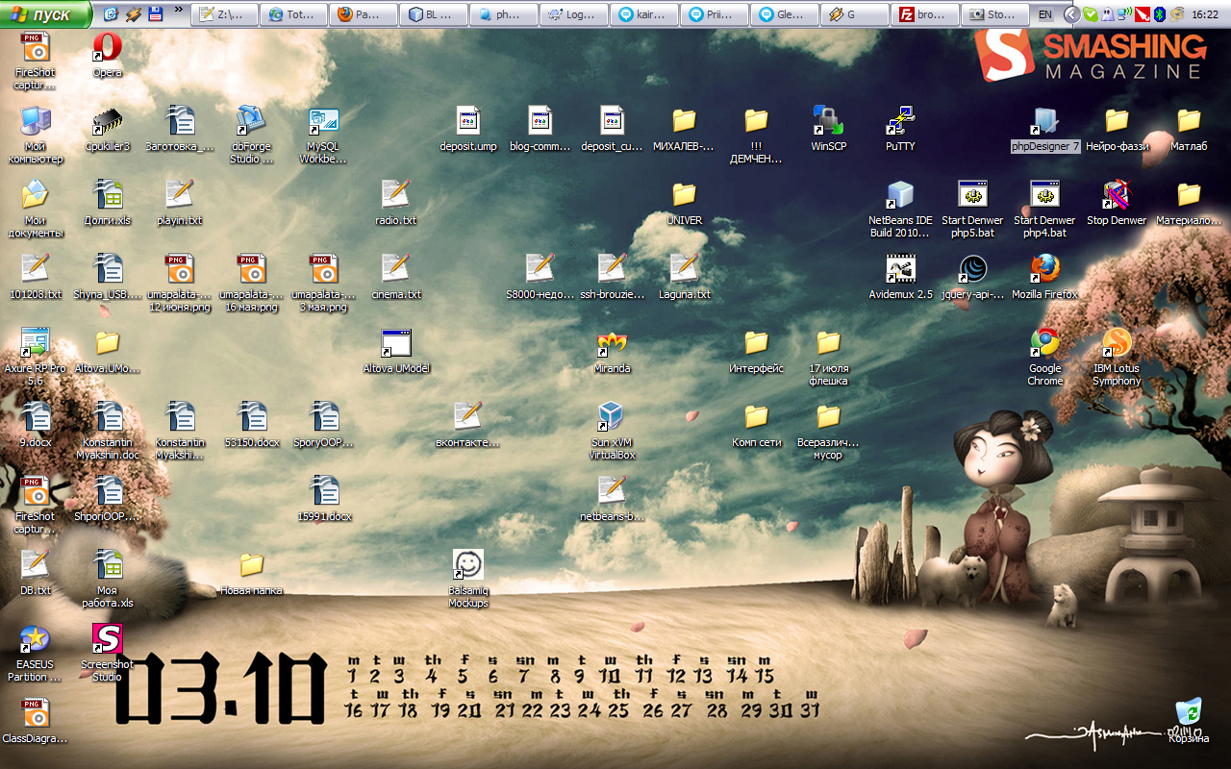The height and width of the screenshot is (769, 1231).
Task: Select the MySQL Workbench shortcut
Action: pos(323,121)
